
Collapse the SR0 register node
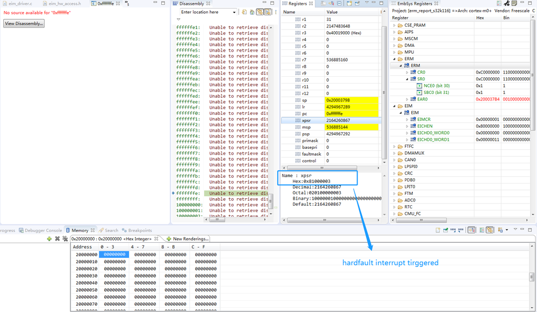407,79
